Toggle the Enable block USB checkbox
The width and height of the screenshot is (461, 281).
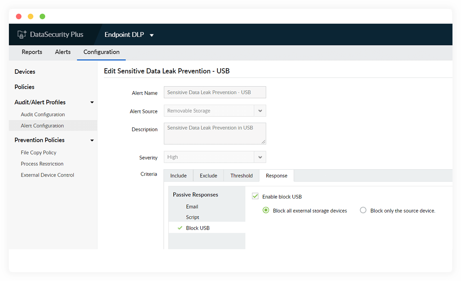pyautogui.click(x=255, y=196)
